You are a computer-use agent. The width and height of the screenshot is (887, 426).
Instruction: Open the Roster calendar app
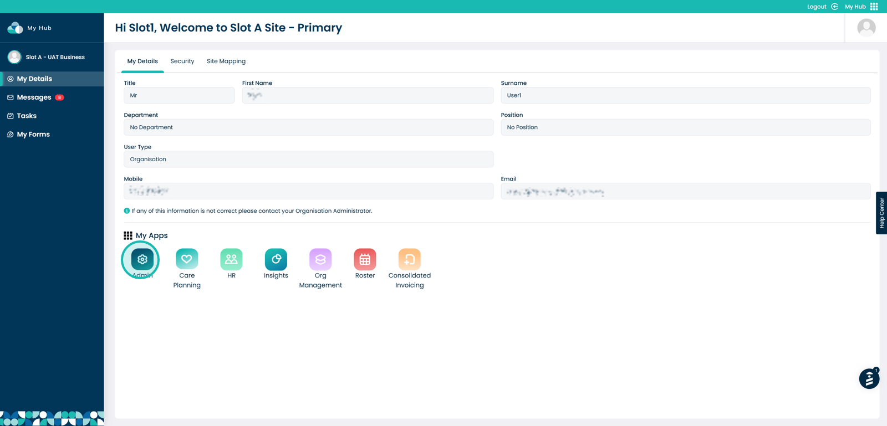[x=365, y=259]
